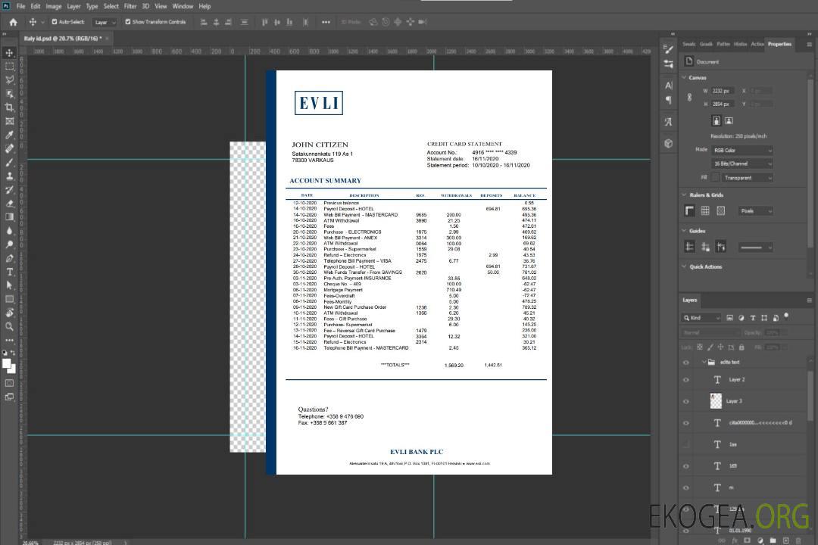Toggle the layer filter on/off switch
Image resolution: width=818 pixels, height=545 pixels.
pos(786,316)
